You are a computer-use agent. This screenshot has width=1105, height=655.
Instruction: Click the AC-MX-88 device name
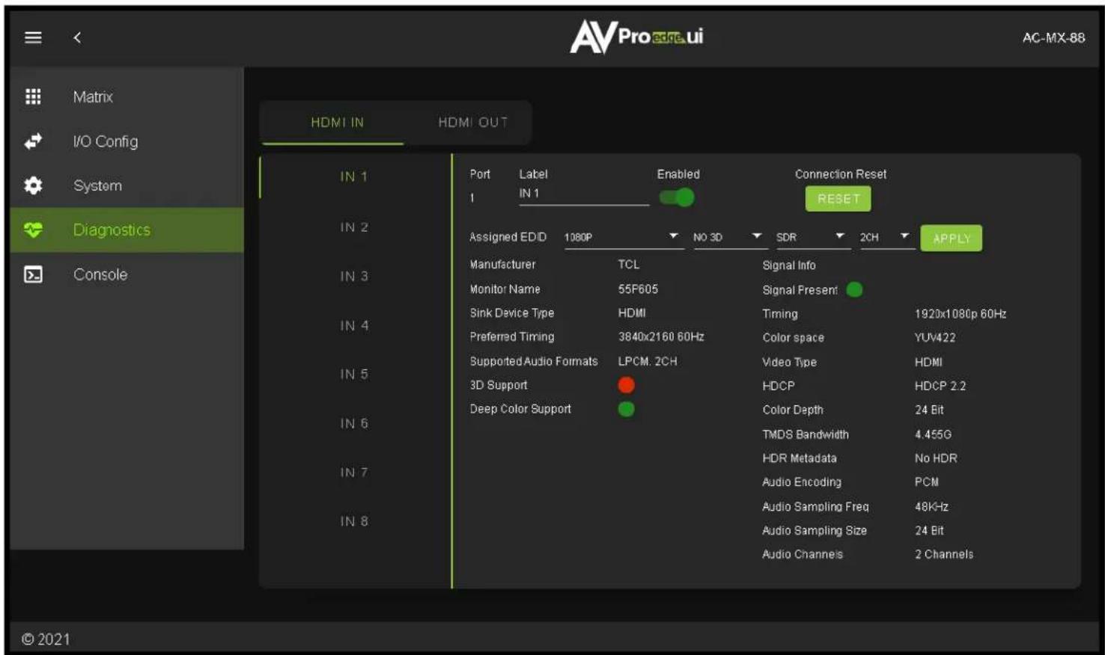pyautogui.click(x=1053, y=37)
